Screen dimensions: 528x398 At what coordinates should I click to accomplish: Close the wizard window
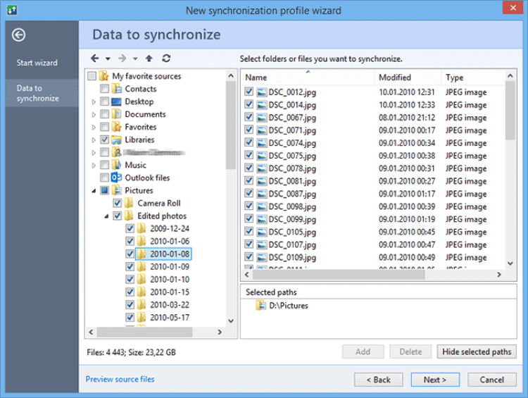click(513, 8)
